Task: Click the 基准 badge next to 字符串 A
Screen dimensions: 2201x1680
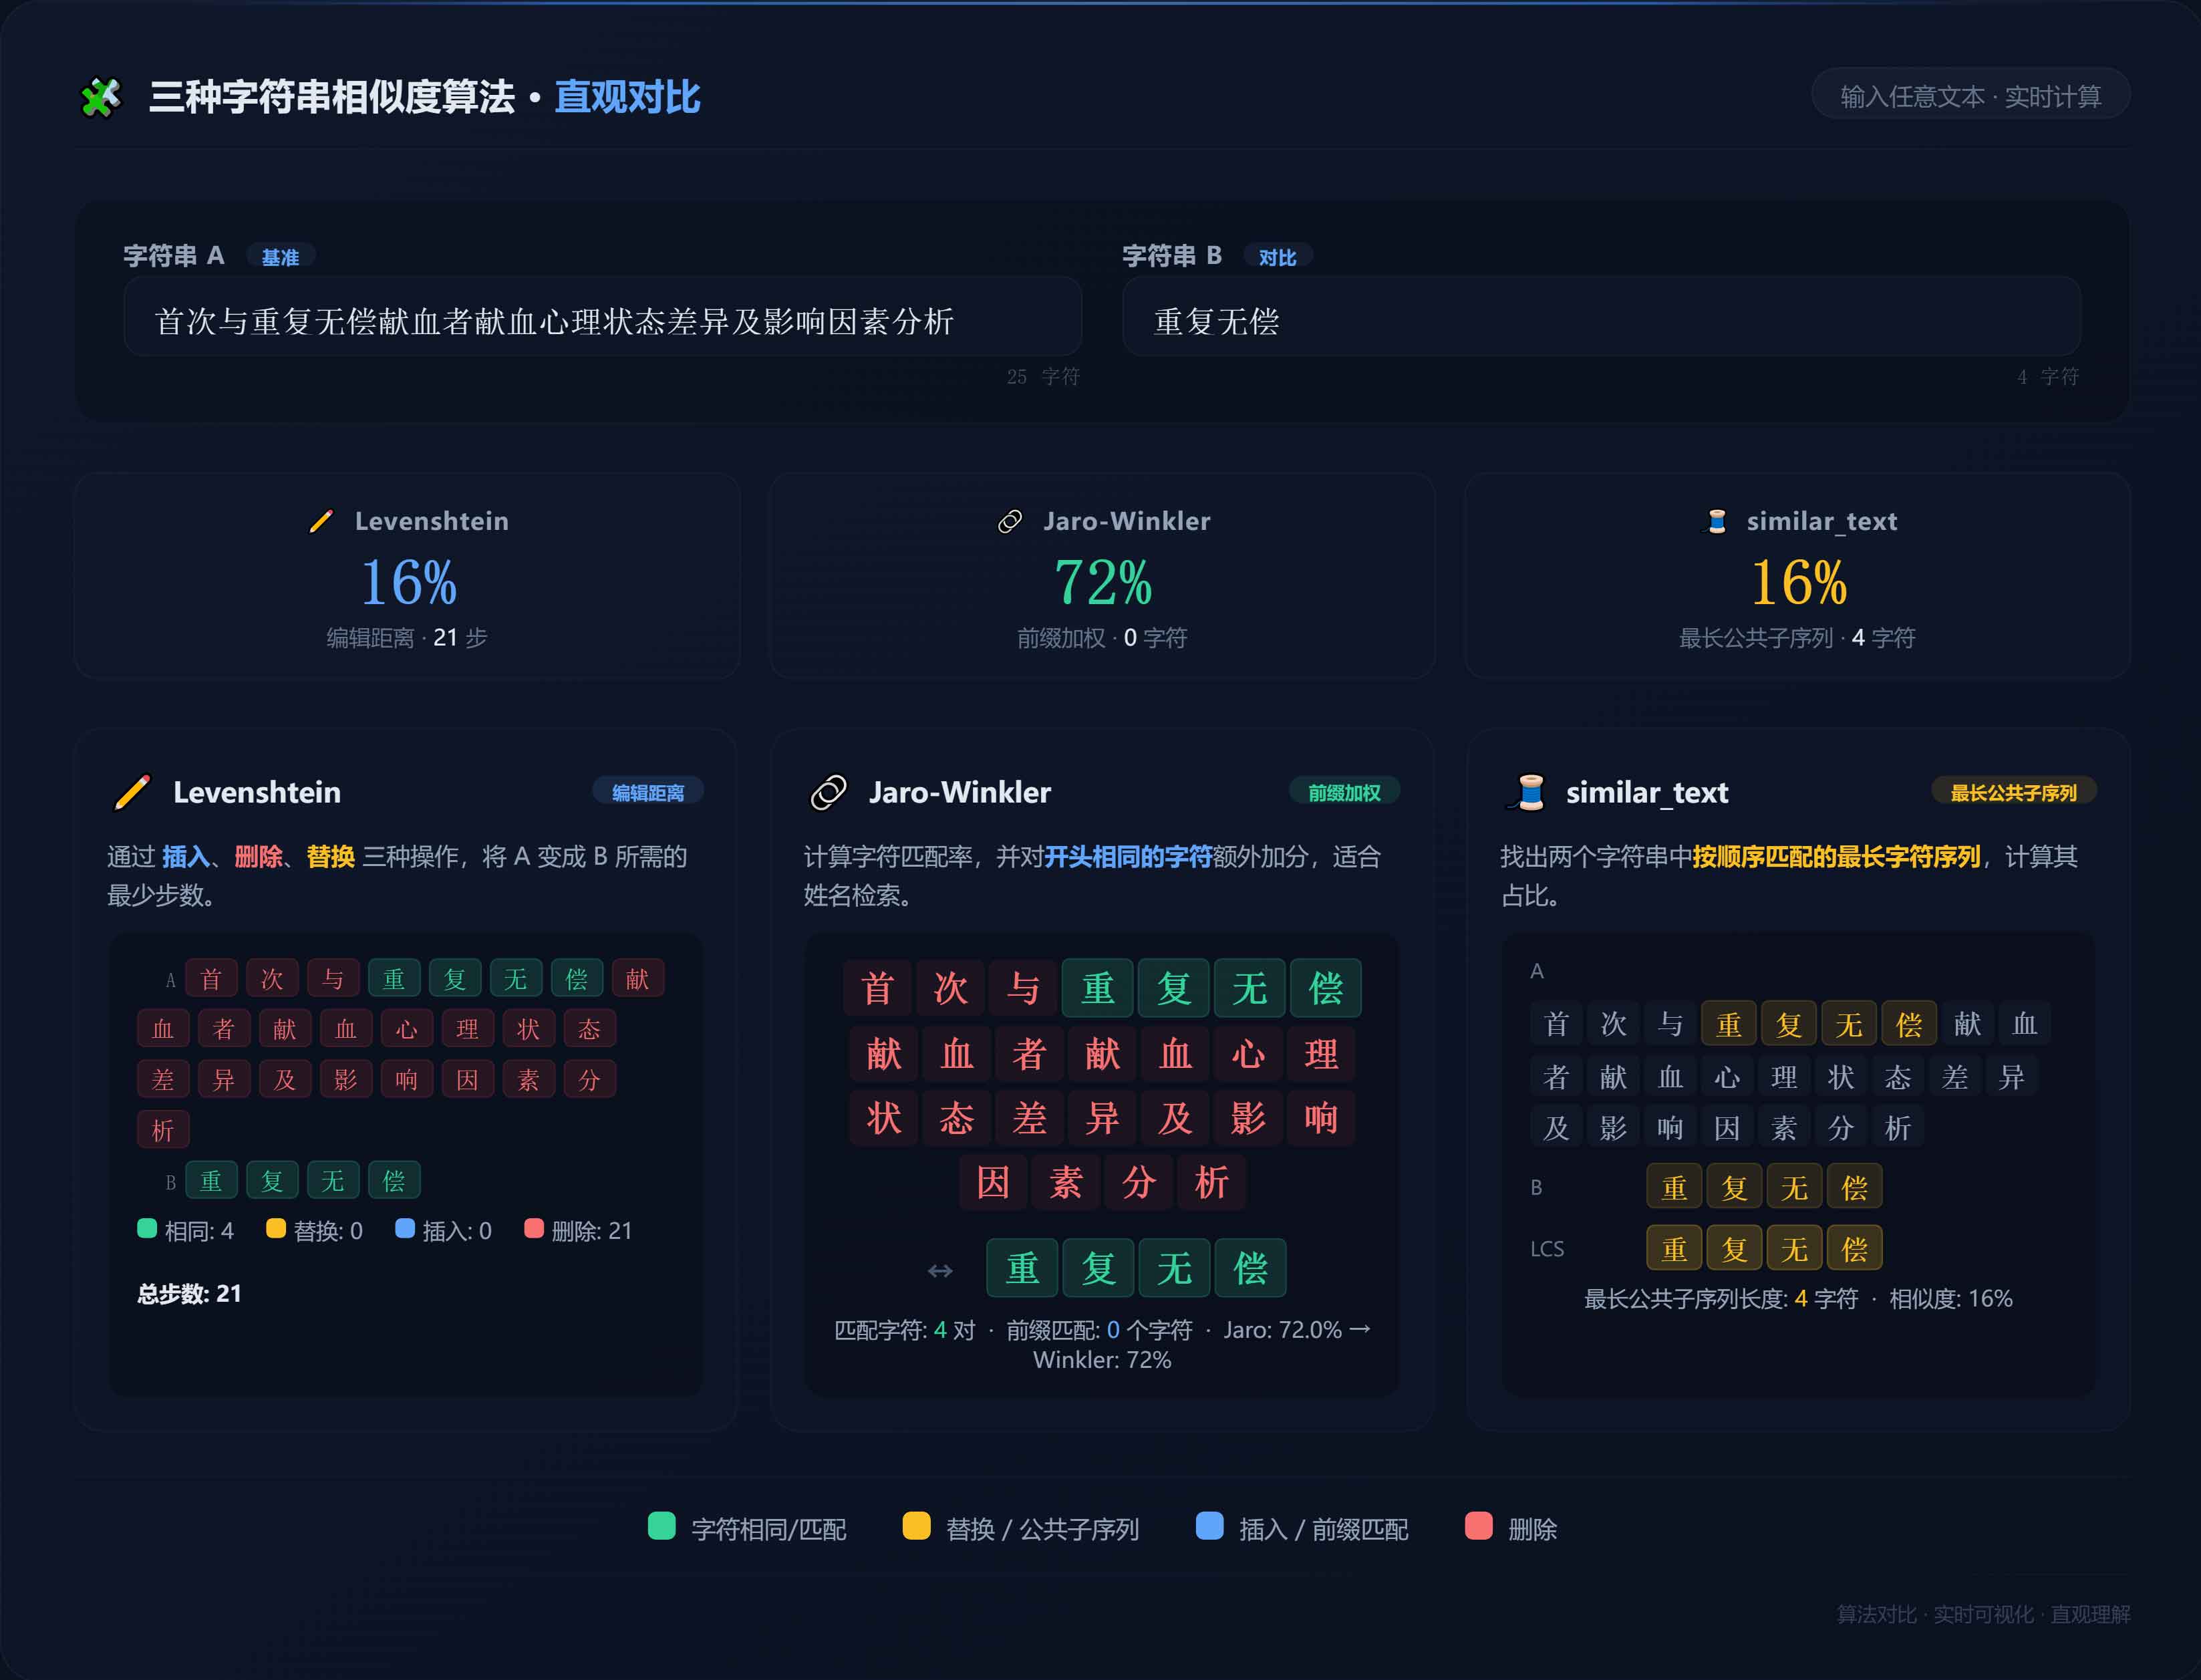Action: coord(280,257)
